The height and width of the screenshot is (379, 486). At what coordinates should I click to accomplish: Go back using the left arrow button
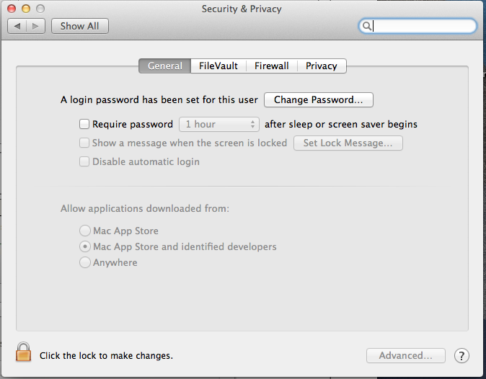click(17, 26)
